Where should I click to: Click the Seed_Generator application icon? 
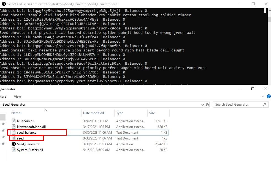tap(14, 144)
